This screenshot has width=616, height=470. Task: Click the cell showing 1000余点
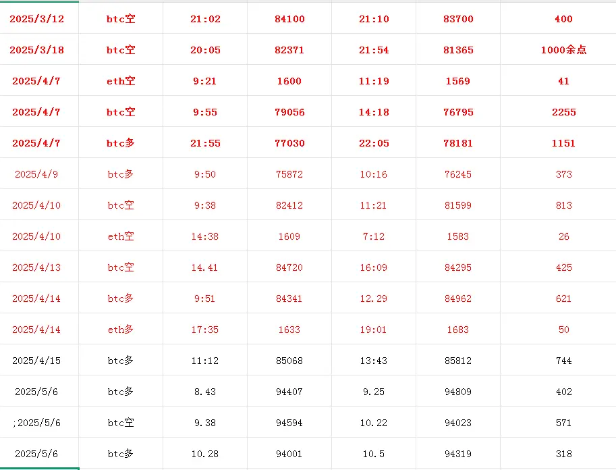[558, 49]
